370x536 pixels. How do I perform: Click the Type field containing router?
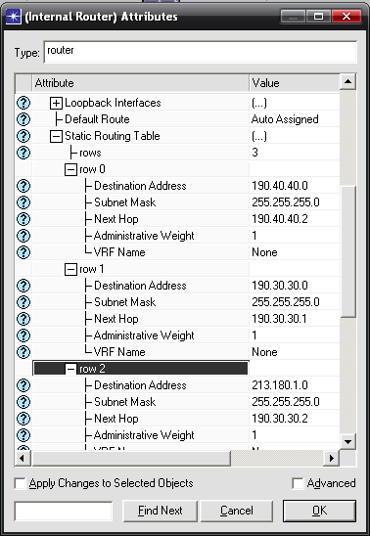(201, 52)
